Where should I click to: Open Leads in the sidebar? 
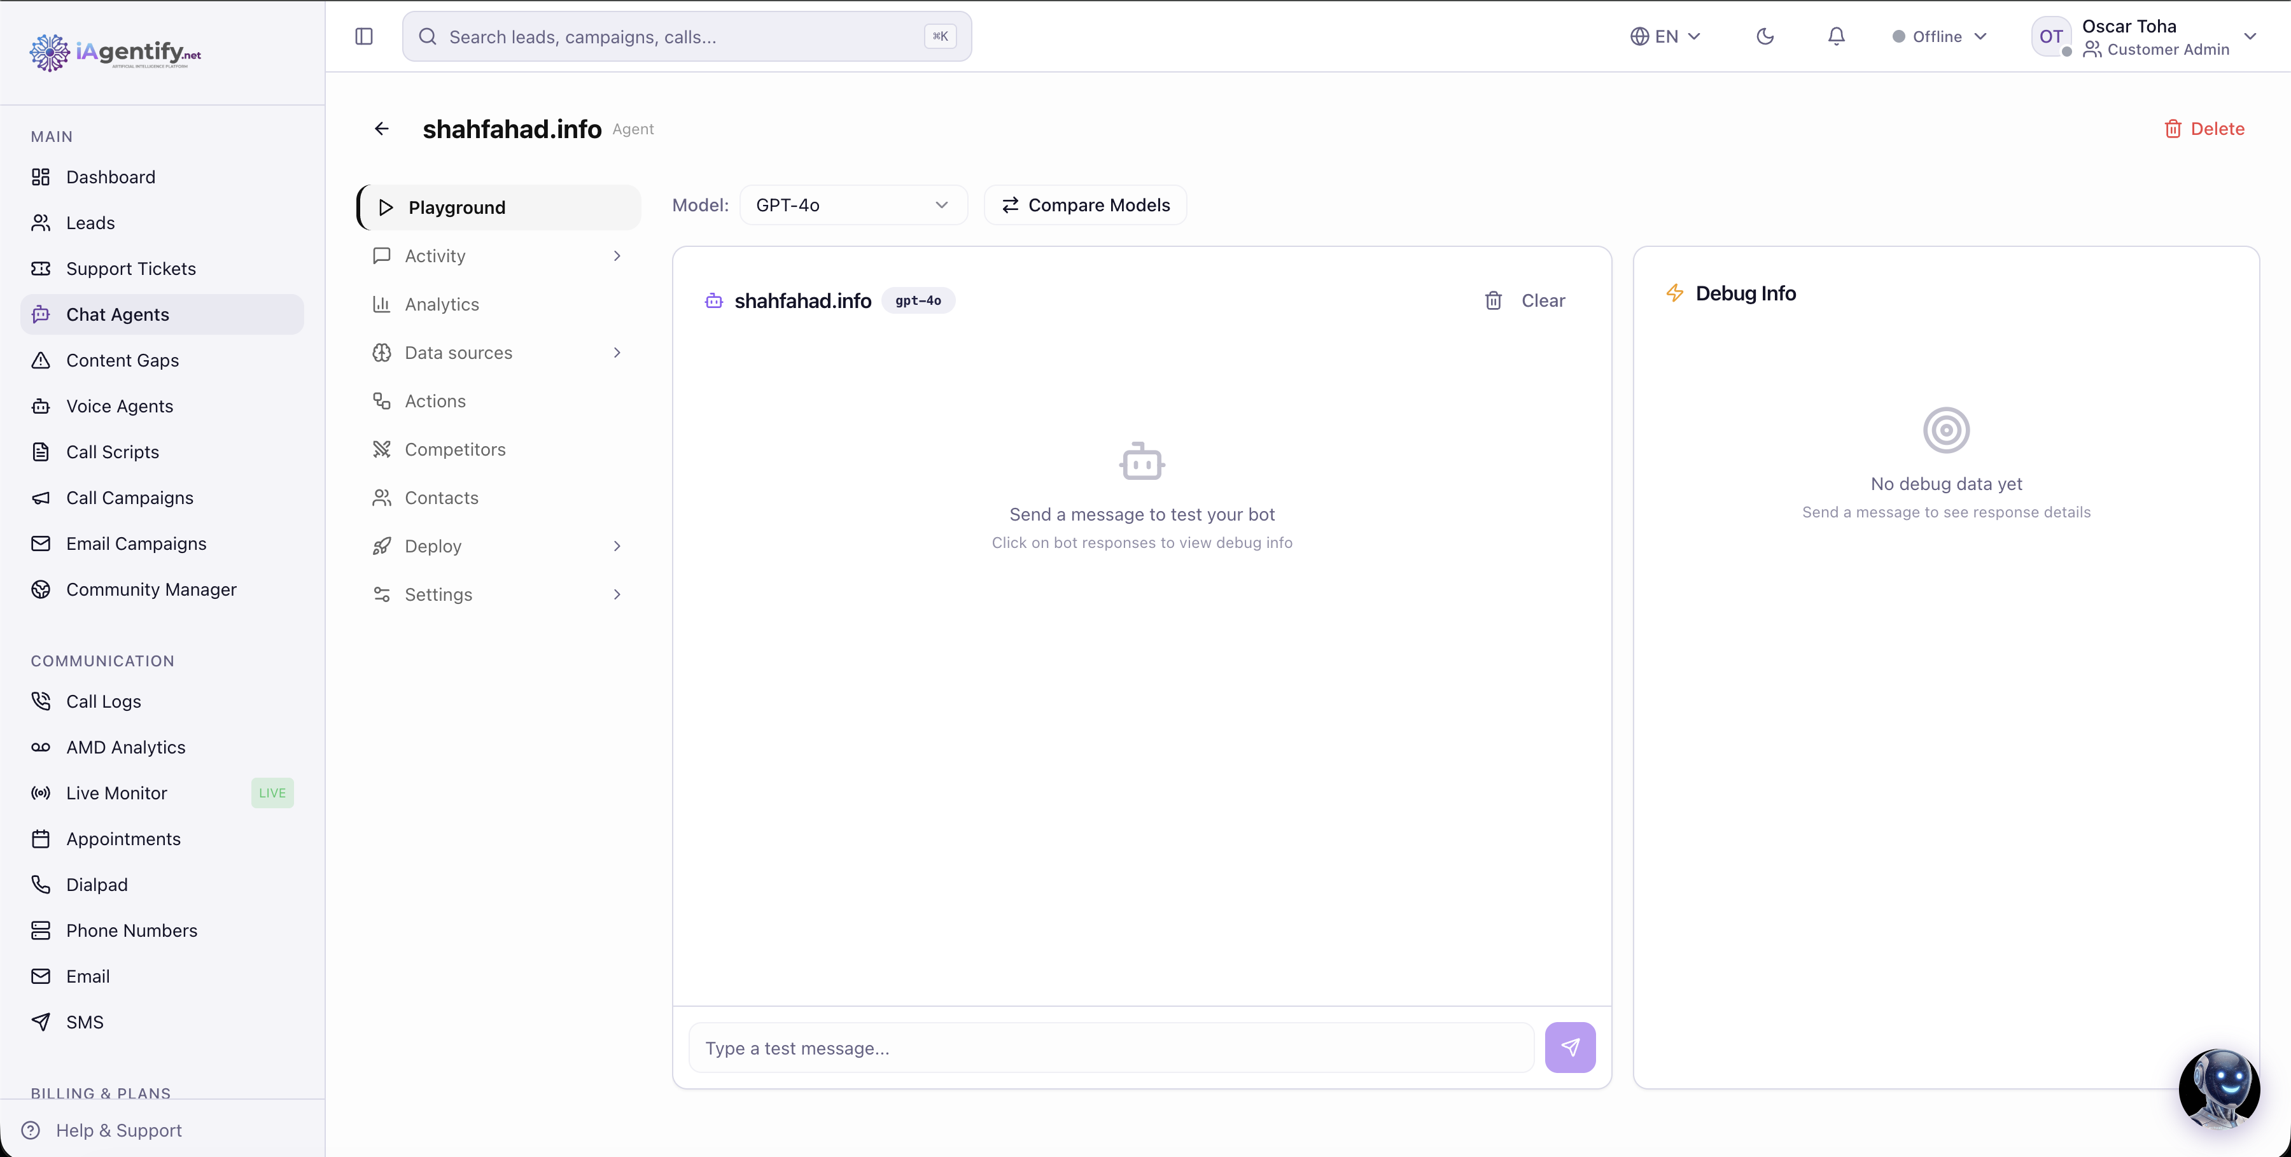click(x=162, y=222)
